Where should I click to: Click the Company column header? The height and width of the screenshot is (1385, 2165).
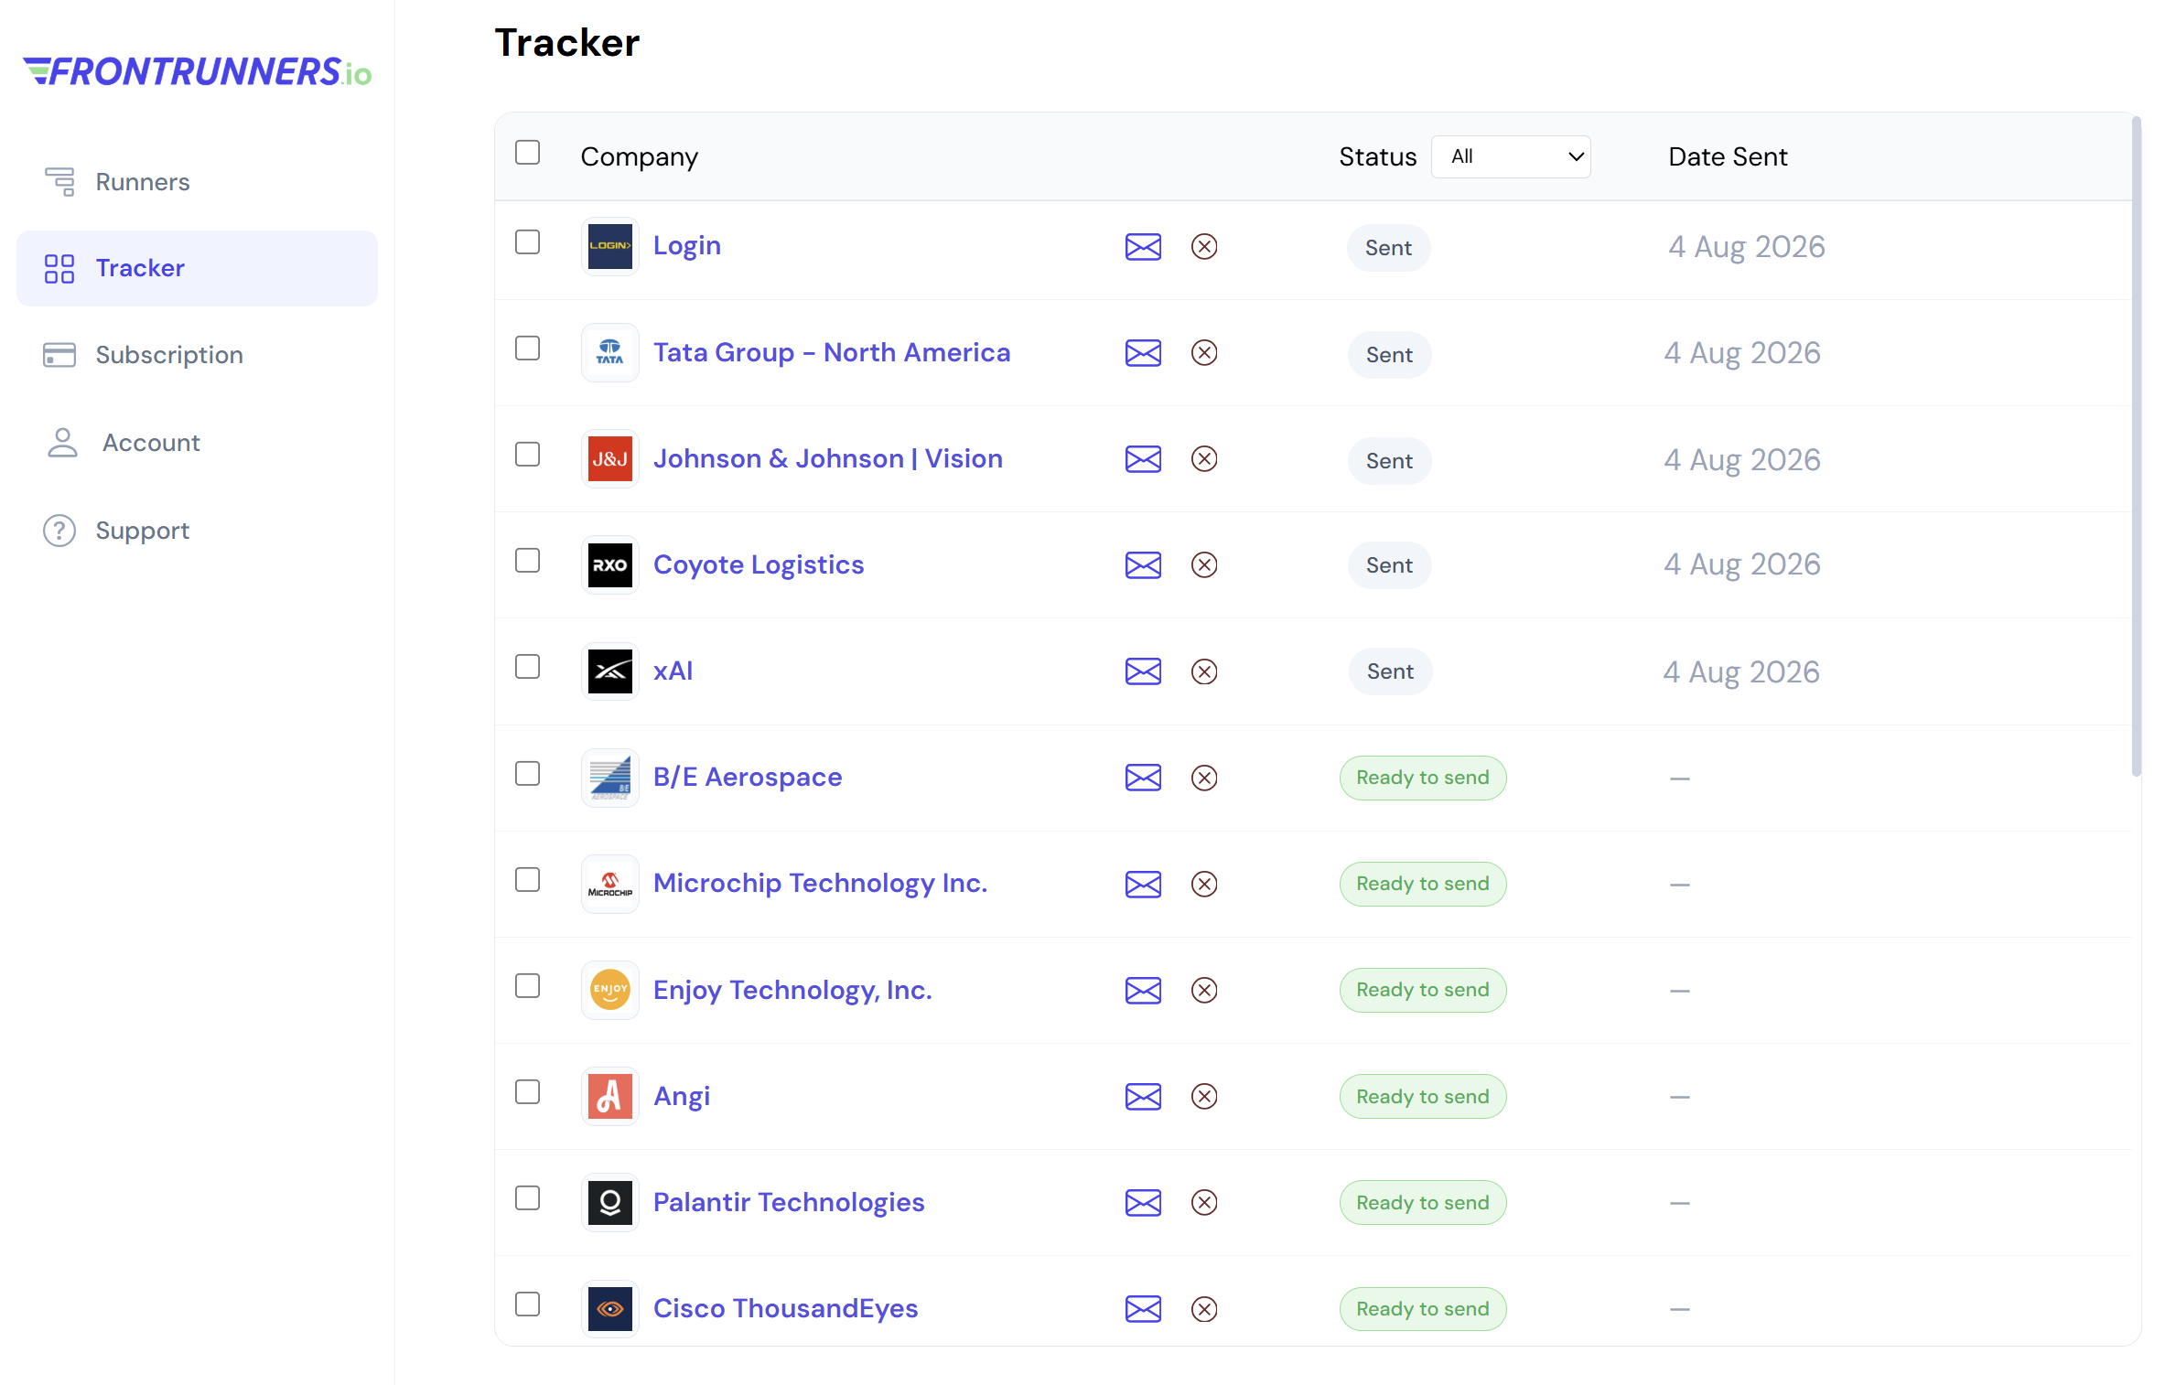[640, 156]
